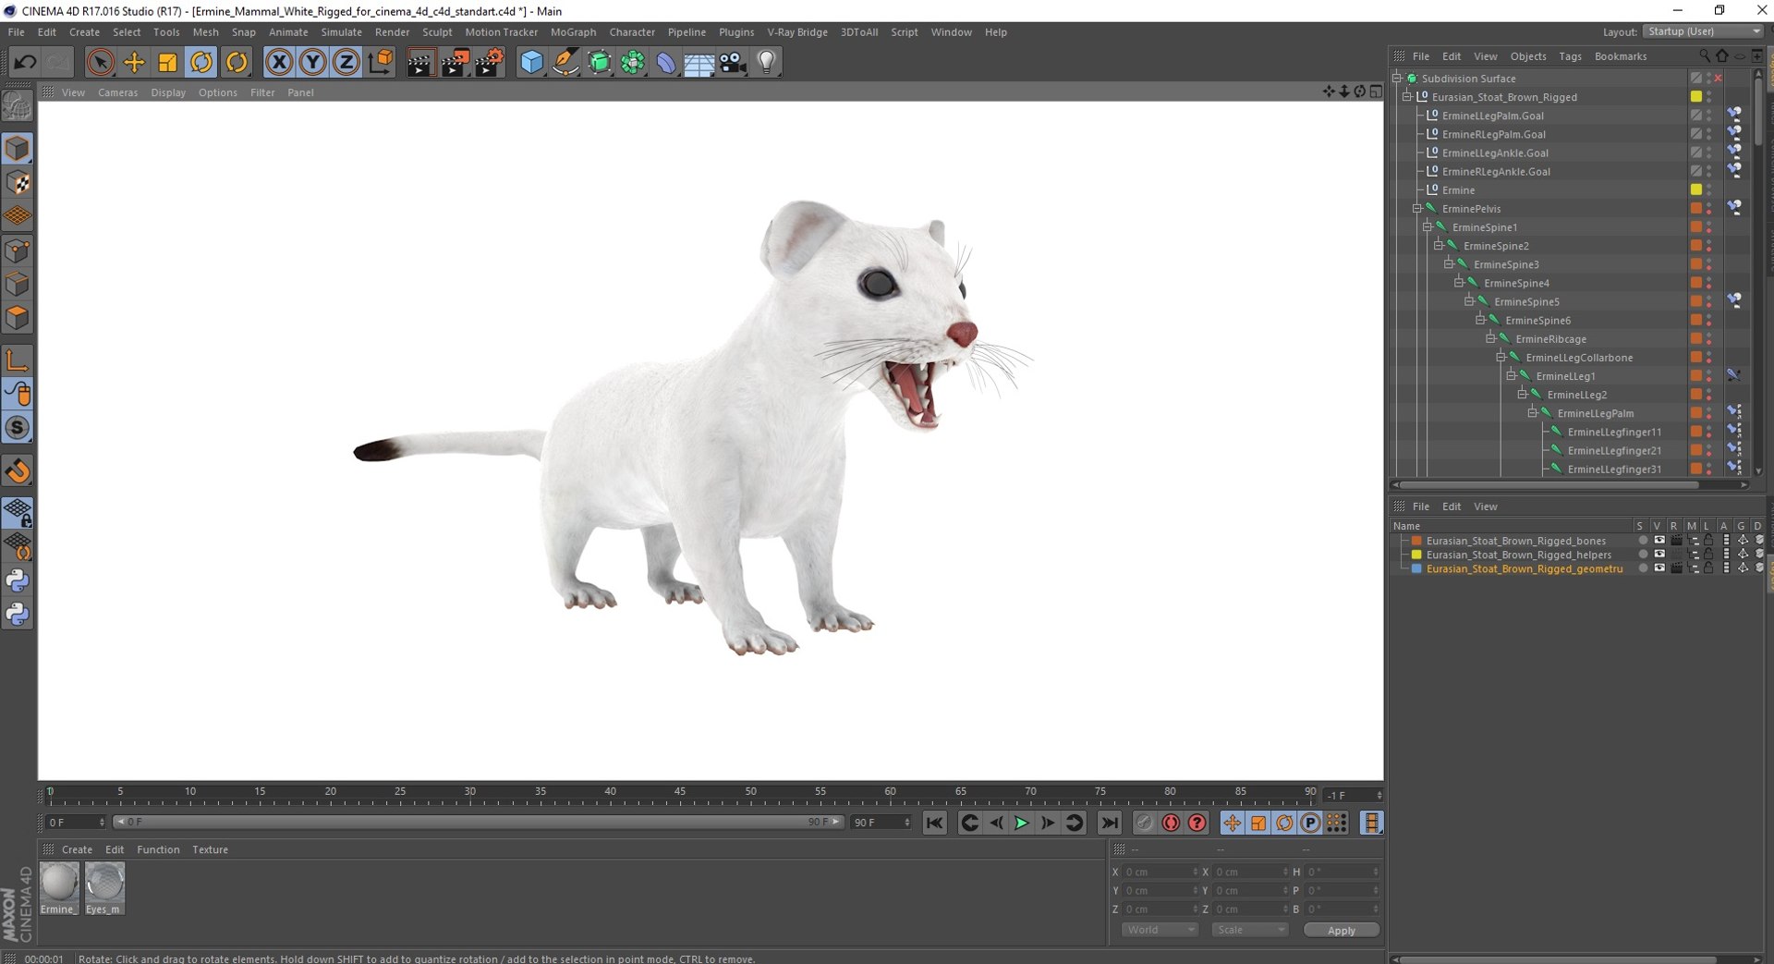Select the Eyes material thumbnail
Screen dimensions: 1774x964
(104, 888)
